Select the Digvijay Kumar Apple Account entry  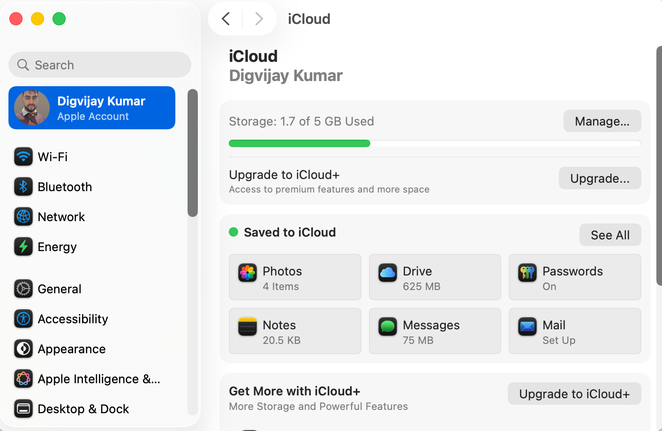point(92,107)
